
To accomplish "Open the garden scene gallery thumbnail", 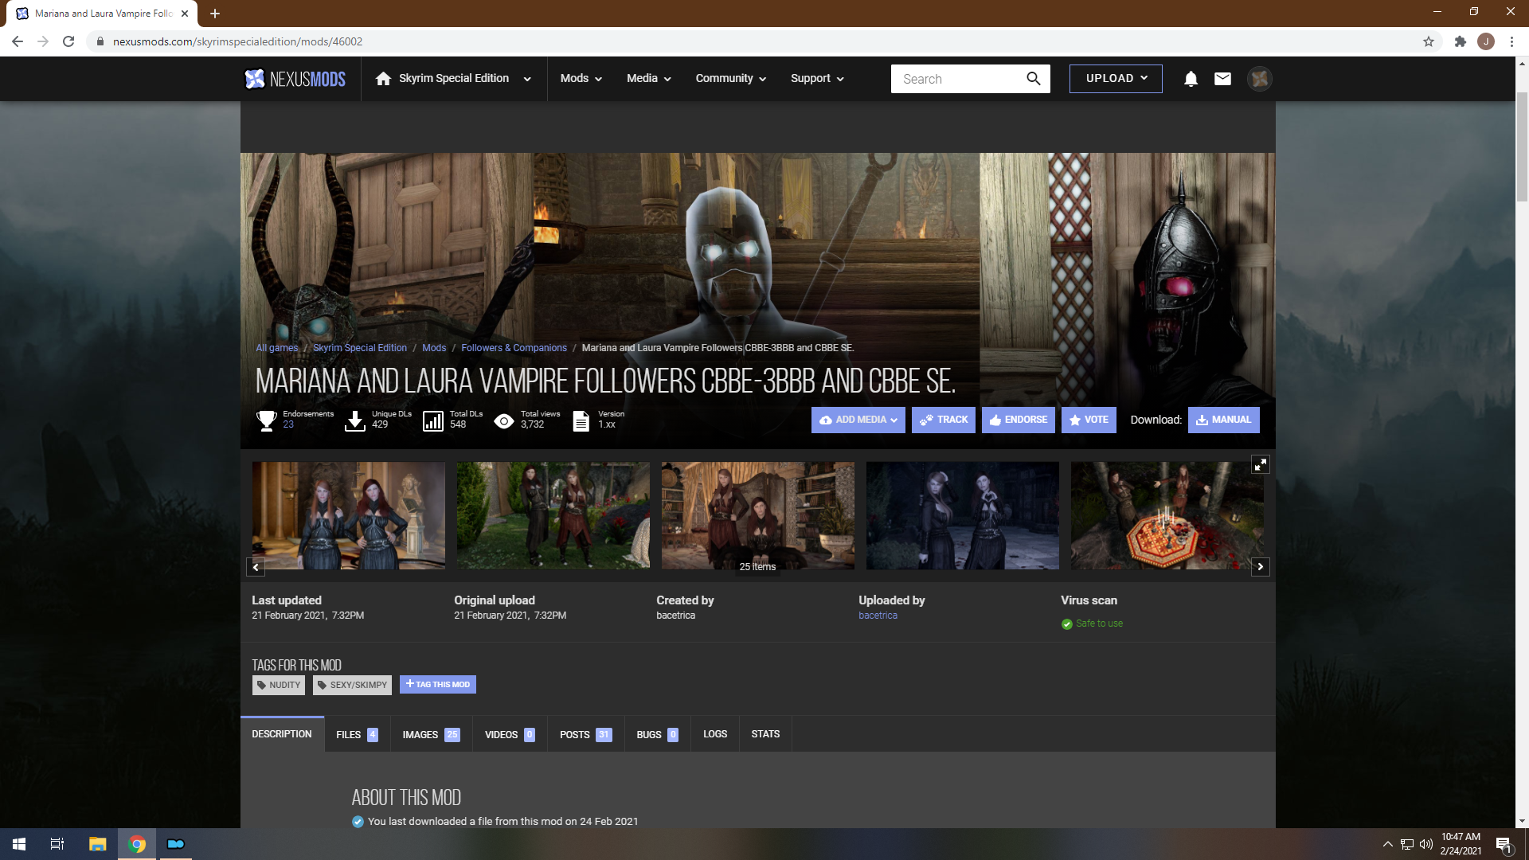I will [x=553, y=515].
